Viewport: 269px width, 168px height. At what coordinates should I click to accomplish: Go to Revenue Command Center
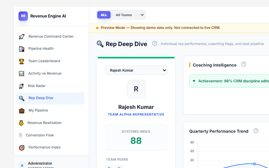pos(51,36)
